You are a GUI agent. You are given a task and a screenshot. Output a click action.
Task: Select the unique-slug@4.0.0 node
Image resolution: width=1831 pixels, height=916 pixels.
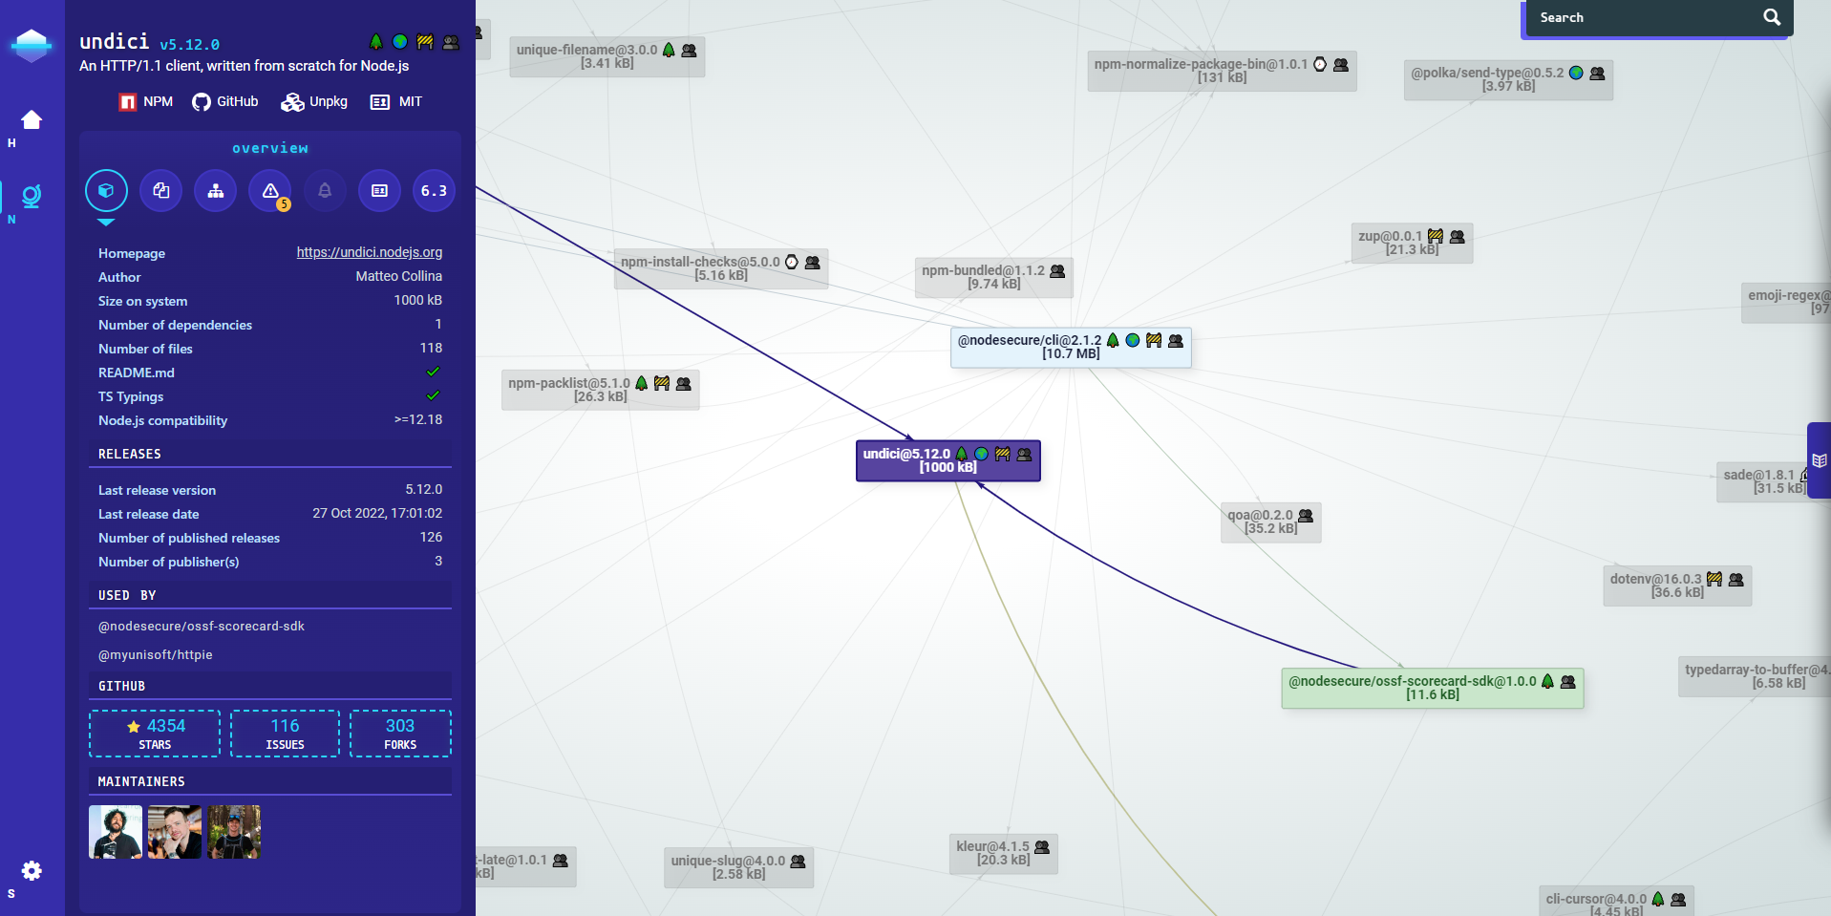pyautogui.click(x=739, y=867)
